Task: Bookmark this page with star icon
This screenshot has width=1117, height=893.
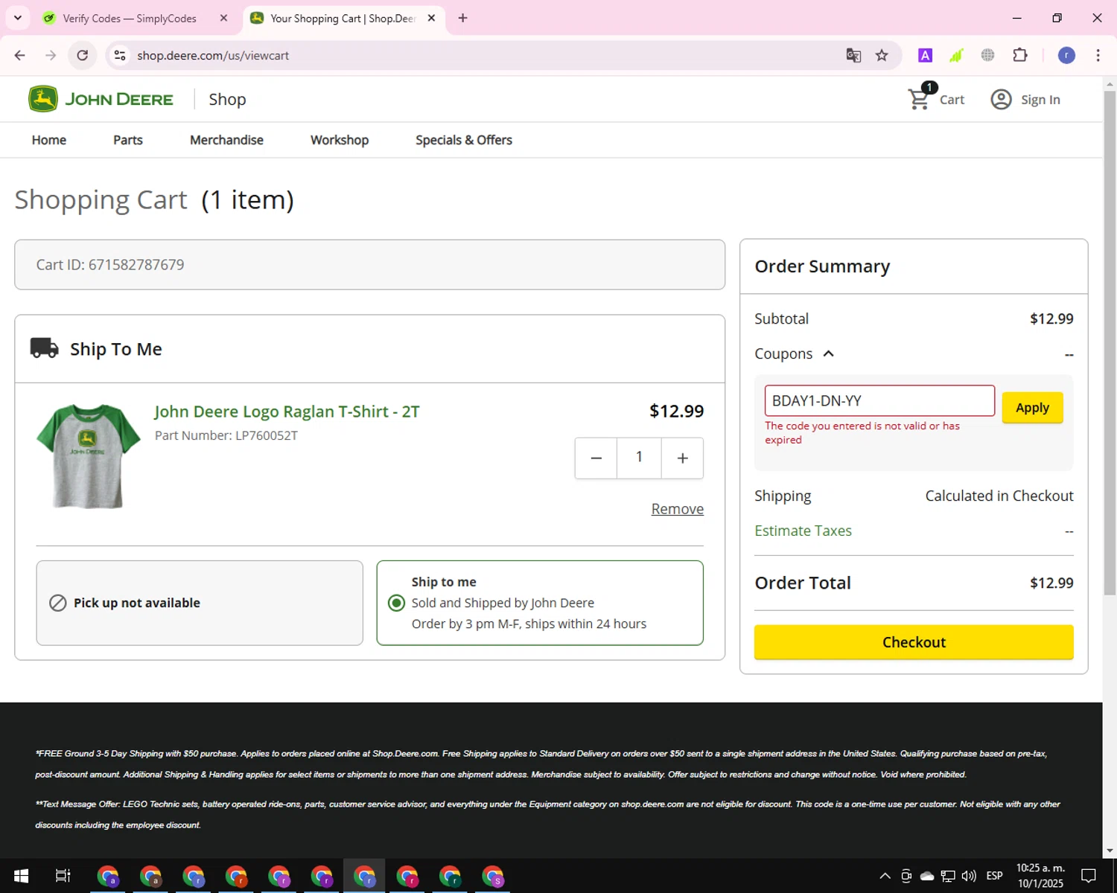Action: (x=882, y=55)
